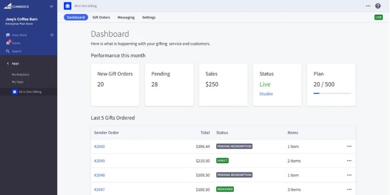390x195 pixels.
Task: Click the View Store link
Action: [x=19, y=35]
